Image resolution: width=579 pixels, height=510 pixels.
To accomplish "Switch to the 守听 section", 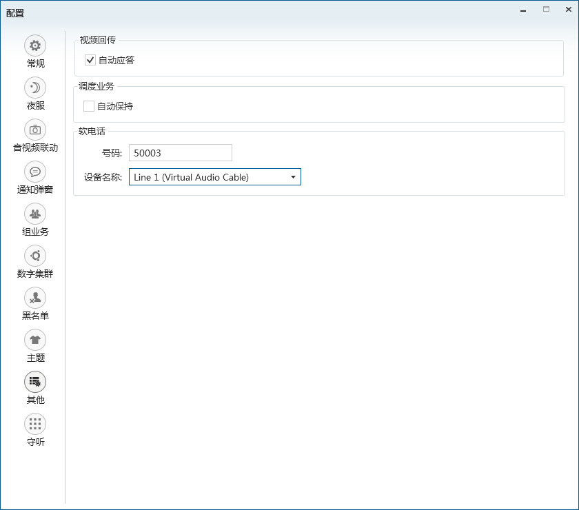I will pyautogui.click(x=35, y=424).
